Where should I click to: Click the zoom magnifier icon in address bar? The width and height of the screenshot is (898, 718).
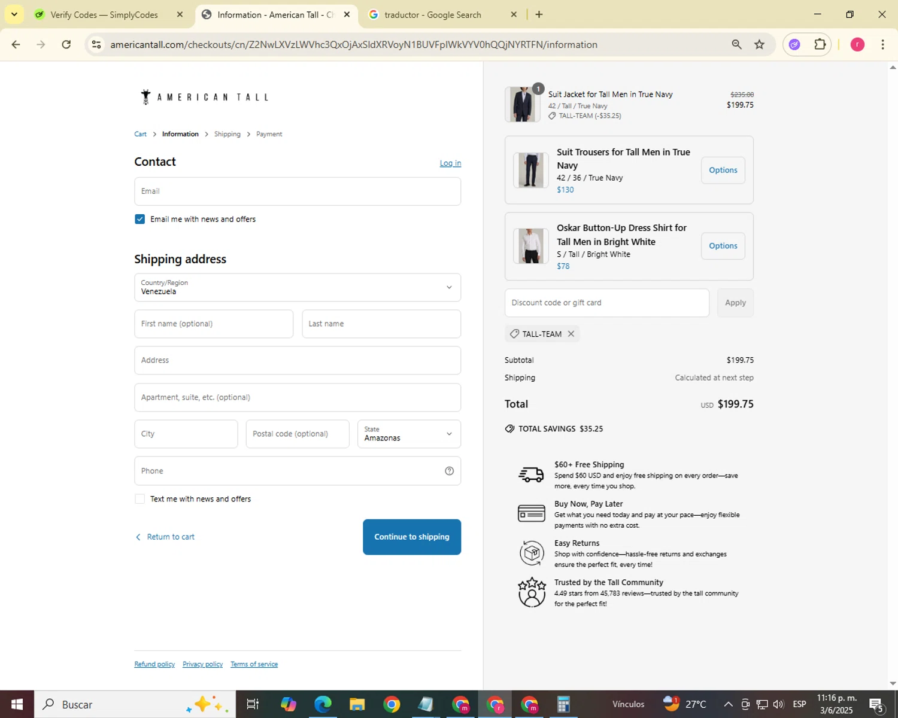click(x=736, y=44)
